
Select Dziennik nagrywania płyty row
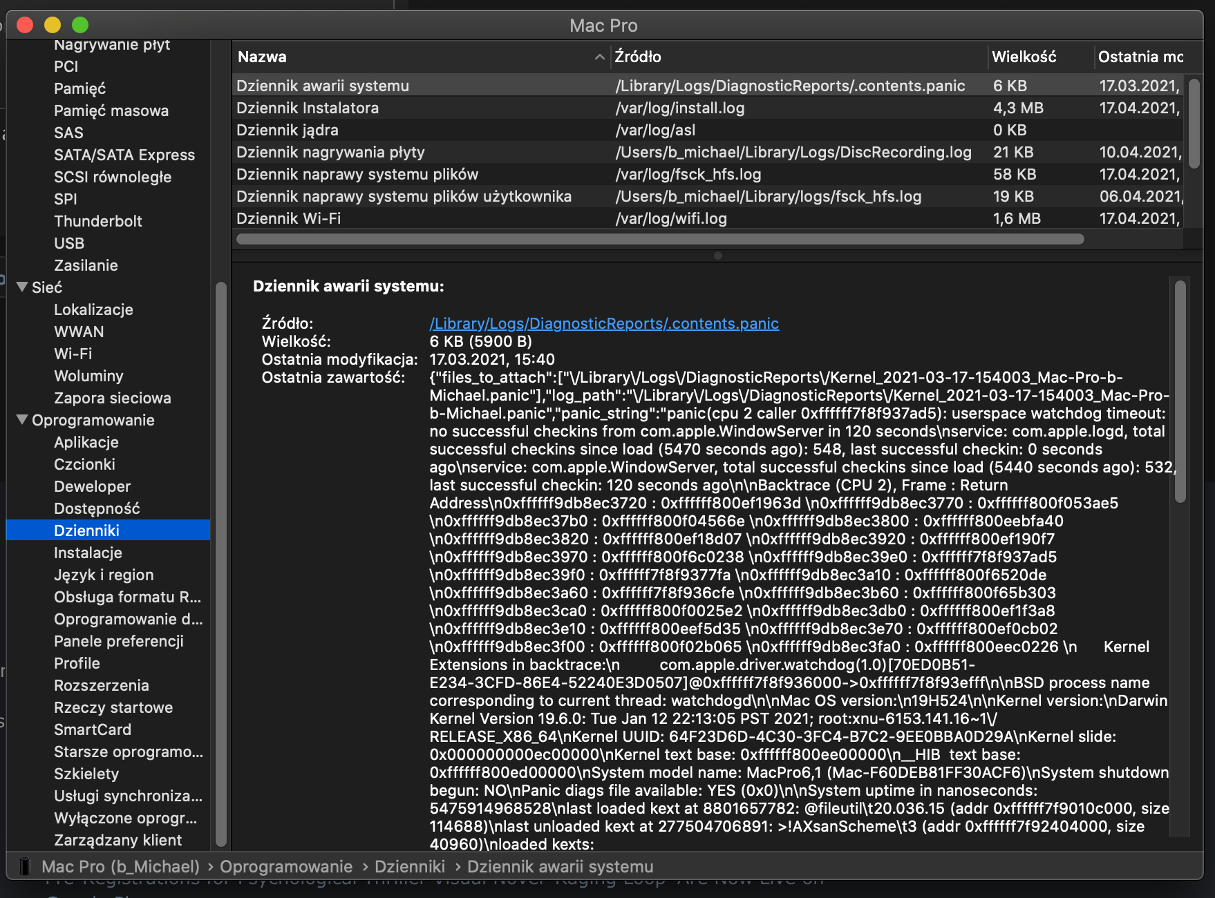tap(708, 152)
